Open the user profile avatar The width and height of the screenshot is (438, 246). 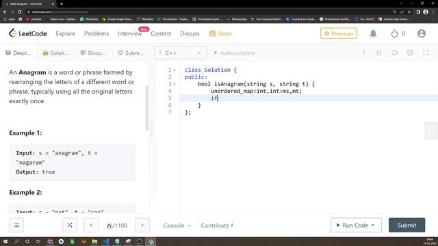coord(422,33)
